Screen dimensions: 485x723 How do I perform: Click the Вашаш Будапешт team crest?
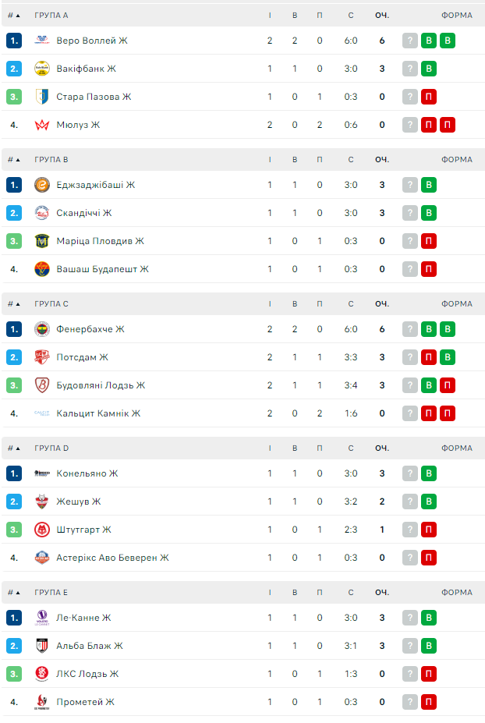[x=42, y=269]
